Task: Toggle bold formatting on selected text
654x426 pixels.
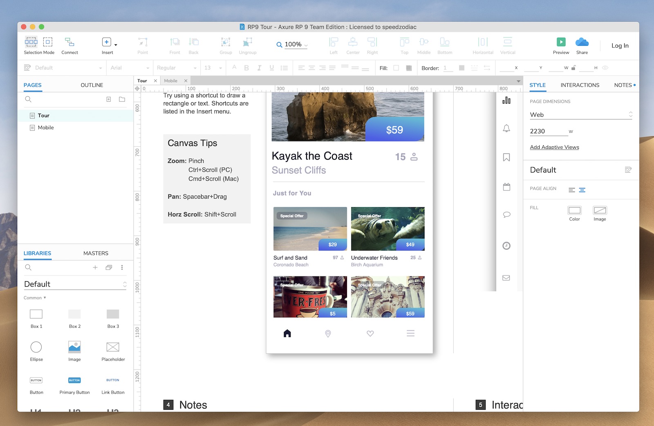Action: point(246,67)
